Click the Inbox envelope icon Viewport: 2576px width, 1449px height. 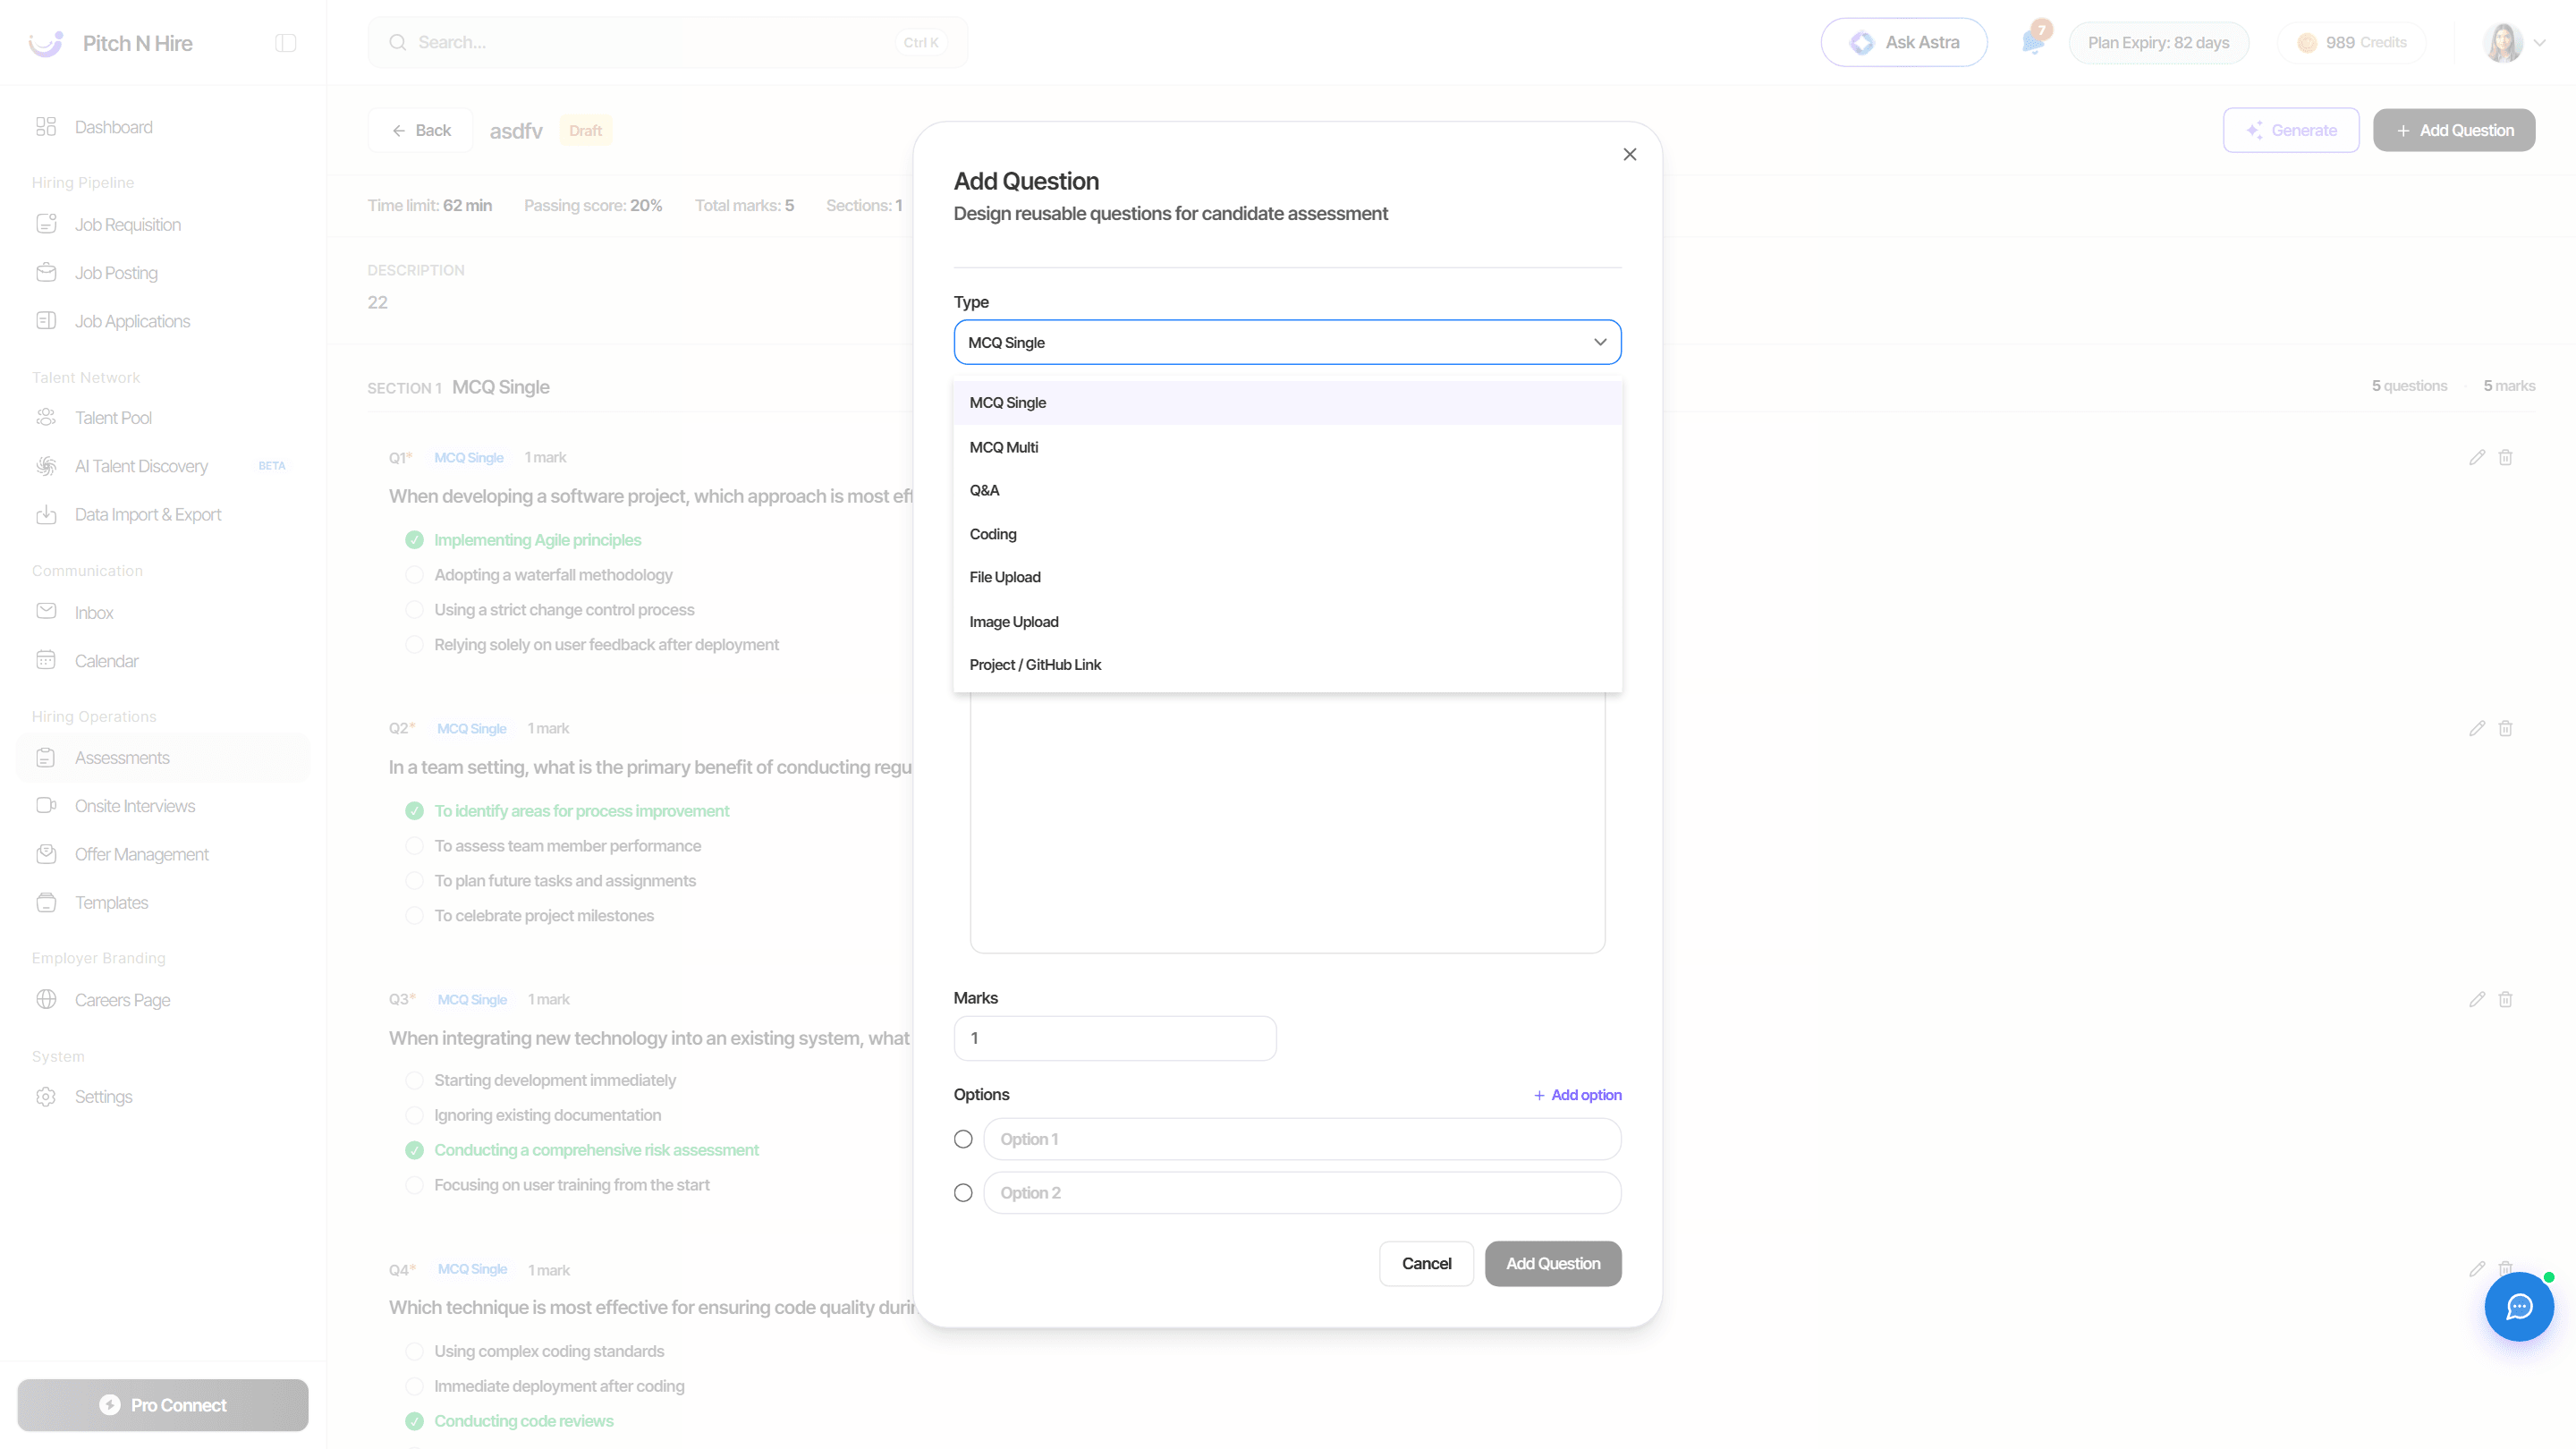click(x=46, y=612)
